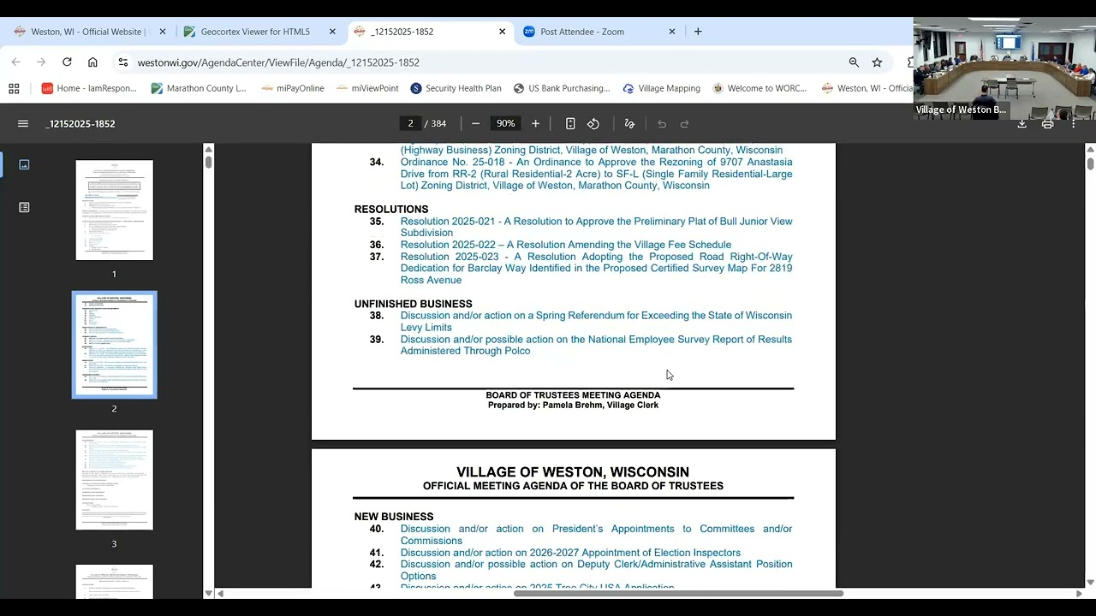Switch to the Post Attendee - Zoom tab
1096x616 pixels.
click(x=582, y=32)
